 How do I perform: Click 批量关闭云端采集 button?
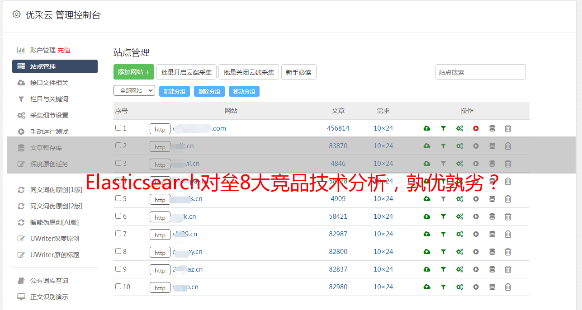coord(249,72)
